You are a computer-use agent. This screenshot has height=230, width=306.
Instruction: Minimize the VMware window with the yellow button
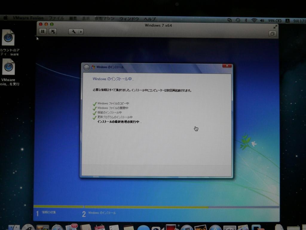(46, 24)
